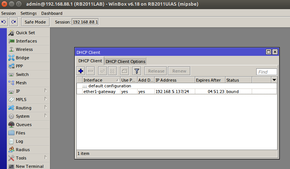Click the Redo arrow icon

click(x=14, y=22)
